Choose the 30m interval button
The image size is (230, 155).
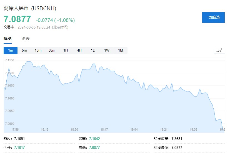[52, 50]
